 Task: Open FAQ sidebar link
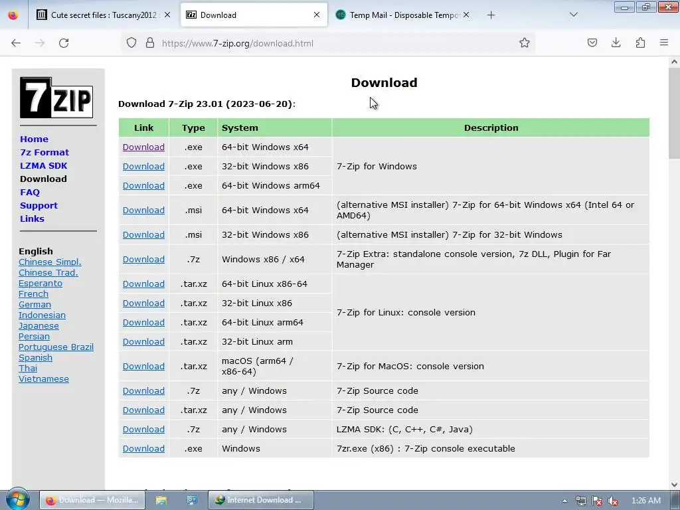tap(30, 193)
